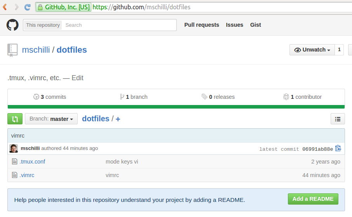
Task: Click the green padlock security icon
Action: (x=40, y=7)
